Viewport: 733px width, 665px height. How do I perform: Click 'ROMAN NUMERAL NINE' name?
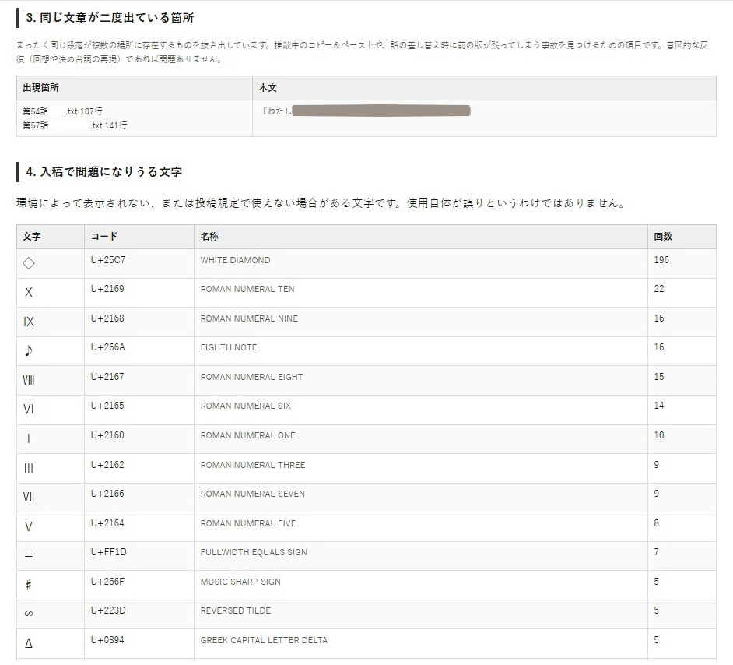(x=249, y=319)
